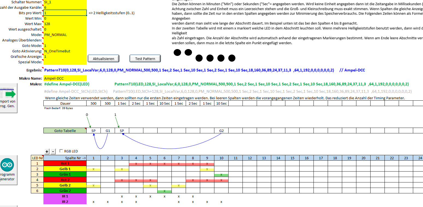Viewport: 423px width, 207px height.
Task: Enable the RGB LED checkbox
Action: coord(61,151)
